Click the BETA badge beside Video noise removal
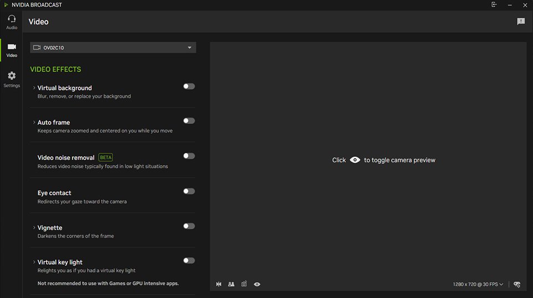The height and width of the screenshot is (298, 533). [106, 157]
